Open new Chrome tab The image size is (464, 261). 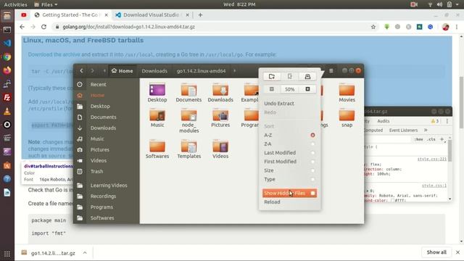(200, 14)
